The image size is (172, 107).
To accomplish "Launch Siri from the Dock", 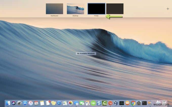I will [x=14, y=103].
